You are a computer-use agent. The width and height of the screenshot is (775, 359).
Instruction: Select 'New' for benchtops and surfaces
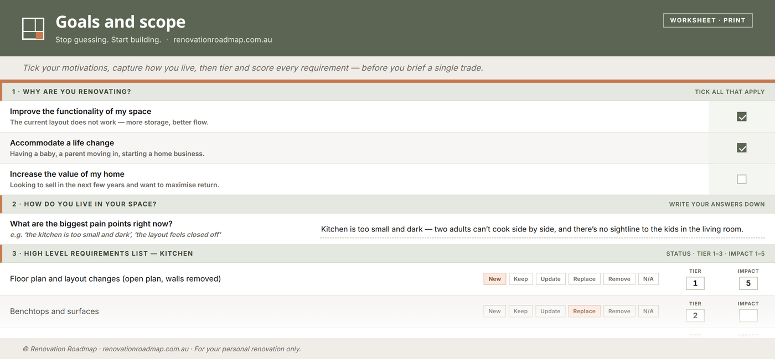pos(494,312)
